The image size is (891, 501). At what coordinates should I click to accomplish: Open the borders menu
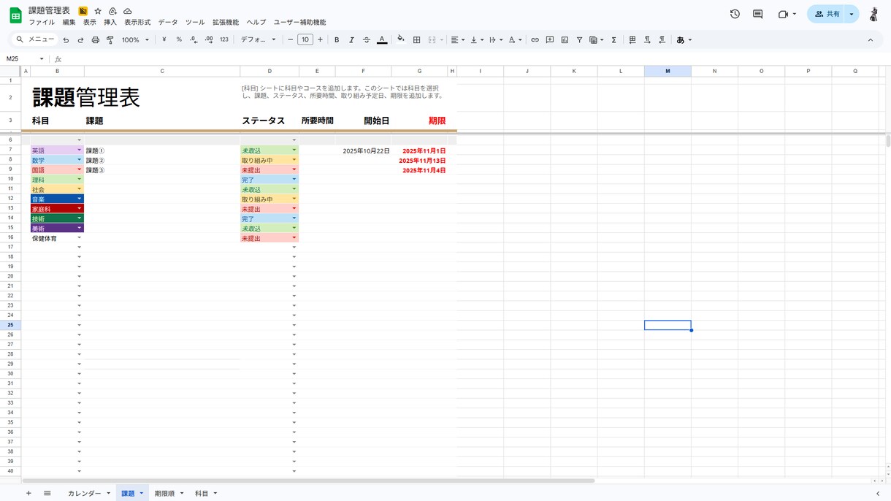click(x=417, y=40)
